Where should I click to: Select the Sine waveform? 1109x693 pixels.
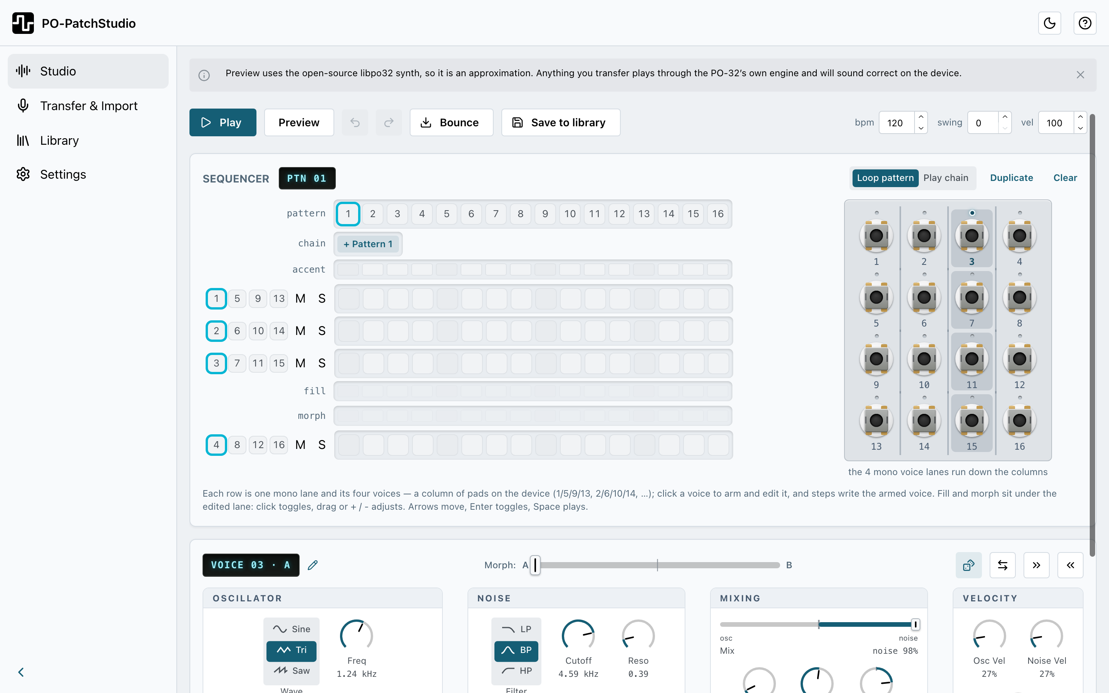[291, 629]
